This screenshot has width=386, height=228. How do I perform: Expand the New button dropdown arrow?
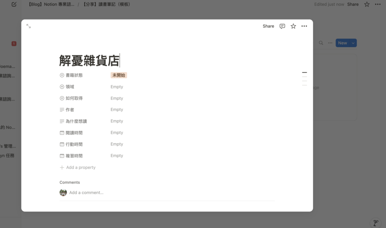coord(353,43)
